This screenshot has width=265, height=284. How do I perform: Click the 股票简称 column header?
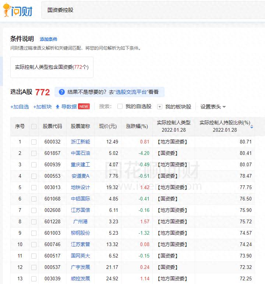pyautogui.click(x=80, y=126)
